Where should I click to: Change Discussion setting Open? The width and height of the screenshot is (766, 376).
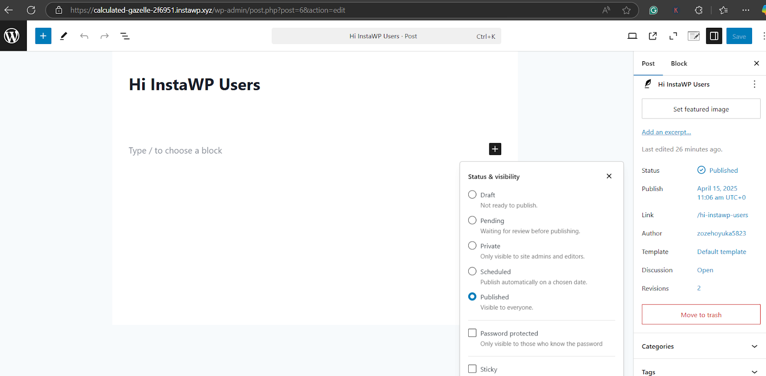(705, 270)
